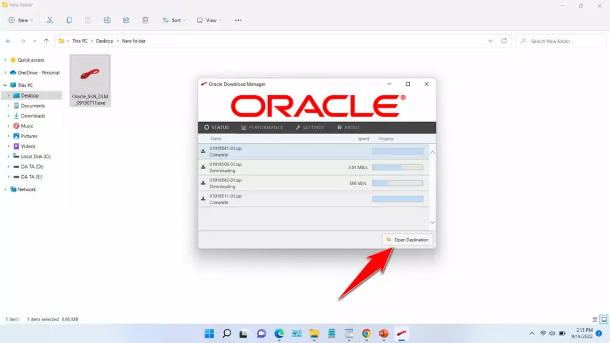Click download icon beside V1018508-01.zip

tap(203, 167)
